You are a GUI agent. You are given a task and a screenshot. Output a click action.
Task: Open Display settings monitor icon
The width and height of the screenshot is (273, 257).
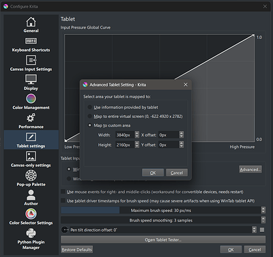31,79
